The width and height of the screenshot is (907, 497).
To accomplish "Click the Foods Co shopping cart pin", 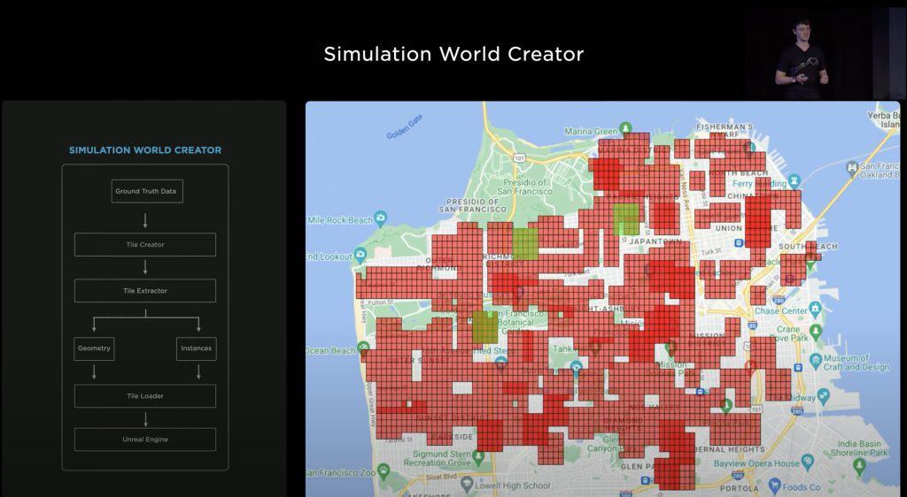I will [x=775, y=486].
